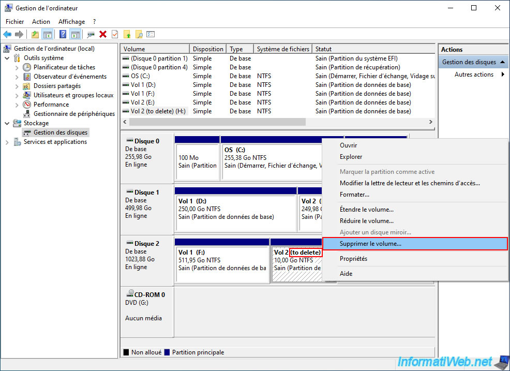Sort by the Système de fichiers column header
The height and width of the screenshot is (371, 510).
pos(282,49)
